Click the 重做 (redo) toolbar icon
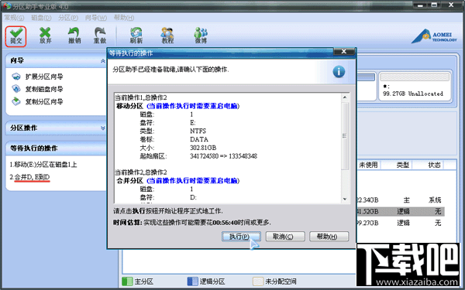465x290 pixels. (100, 36)
